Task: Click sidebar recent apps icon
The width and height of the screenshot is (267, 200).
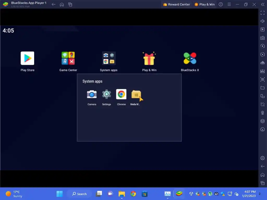Action: pos(263,183)
